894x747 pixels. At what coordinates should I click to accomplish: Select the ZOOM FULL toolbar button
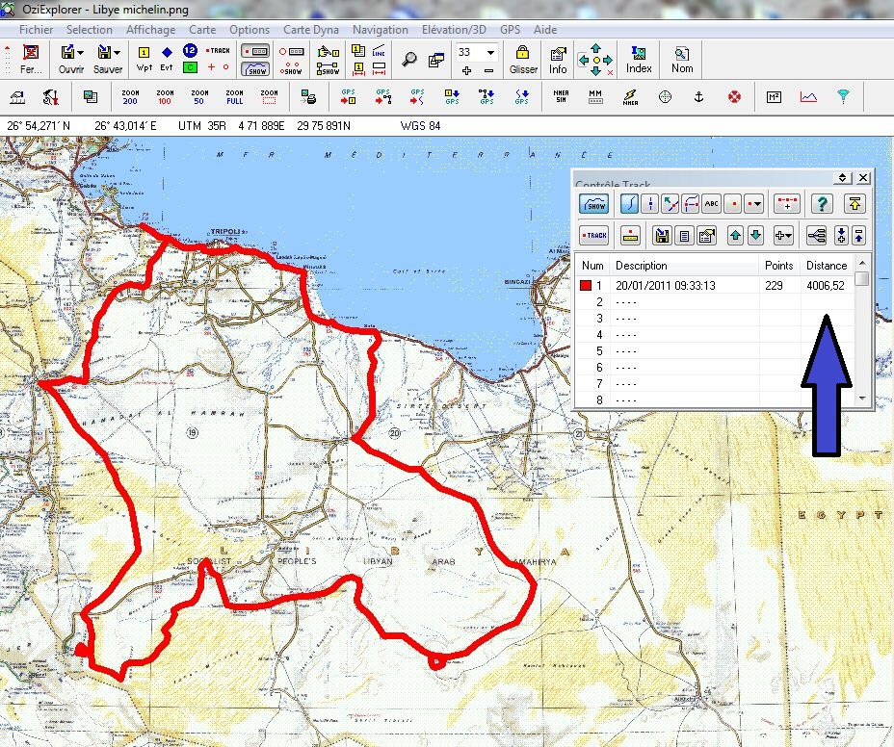click(x=234, y=96)
